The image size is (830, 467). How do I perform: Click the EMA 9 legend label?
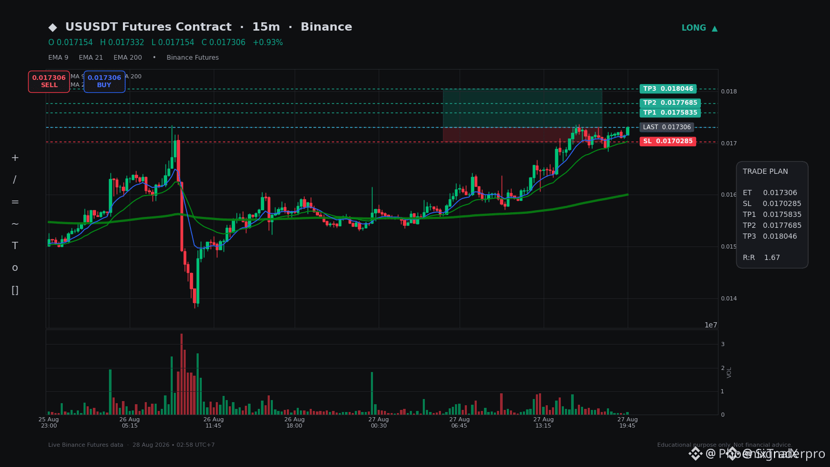[58, 58]
